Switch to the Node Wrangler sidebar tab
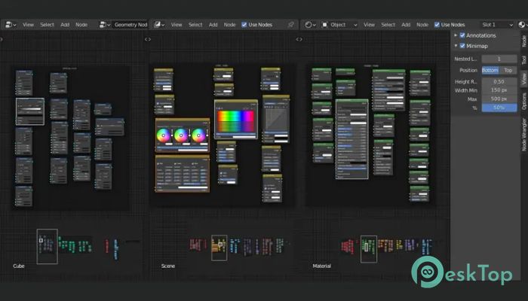 click(x=524, y=134)
